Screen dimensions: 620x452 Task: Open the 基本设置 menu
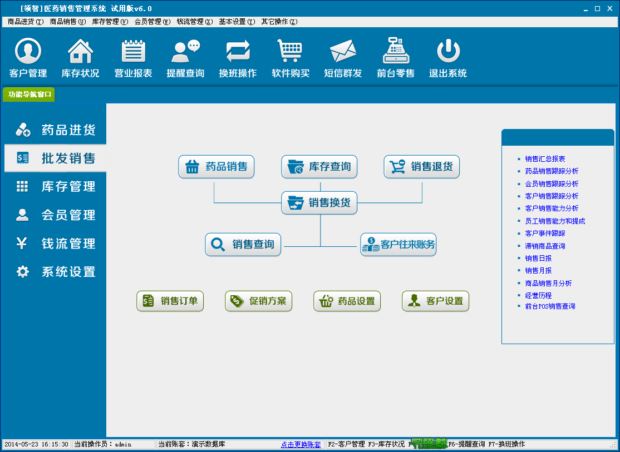pos(237,22)
